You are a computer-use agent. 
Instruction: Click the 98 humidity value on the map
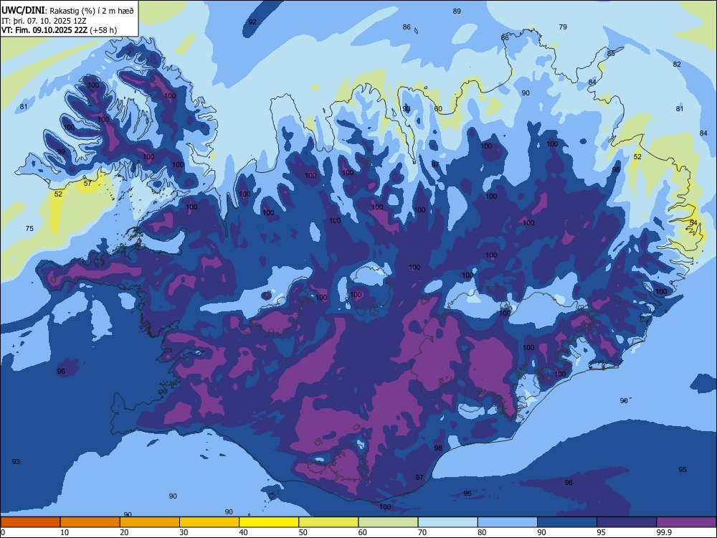pos(438,448)
